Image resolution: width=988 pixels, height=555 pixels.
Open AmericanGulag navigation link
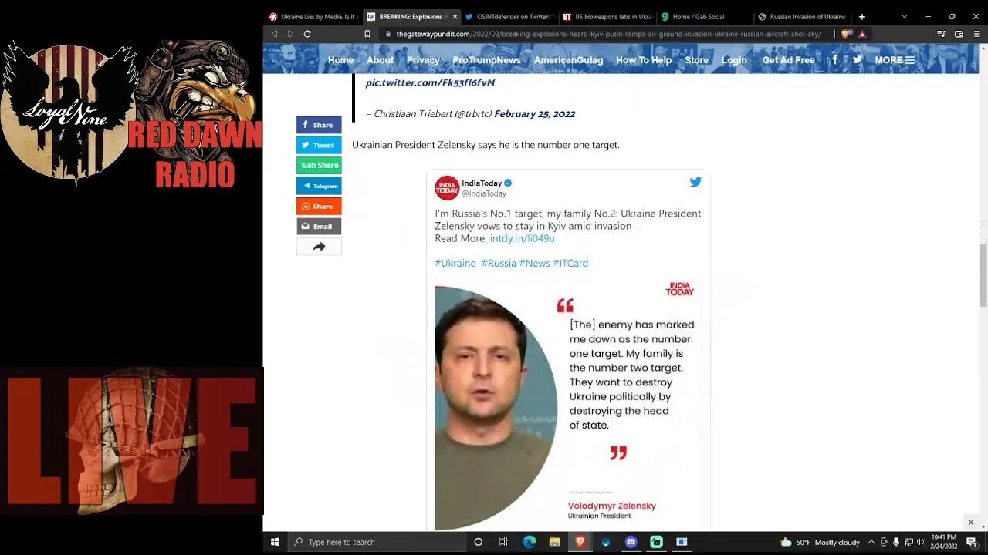coord(568,60)
